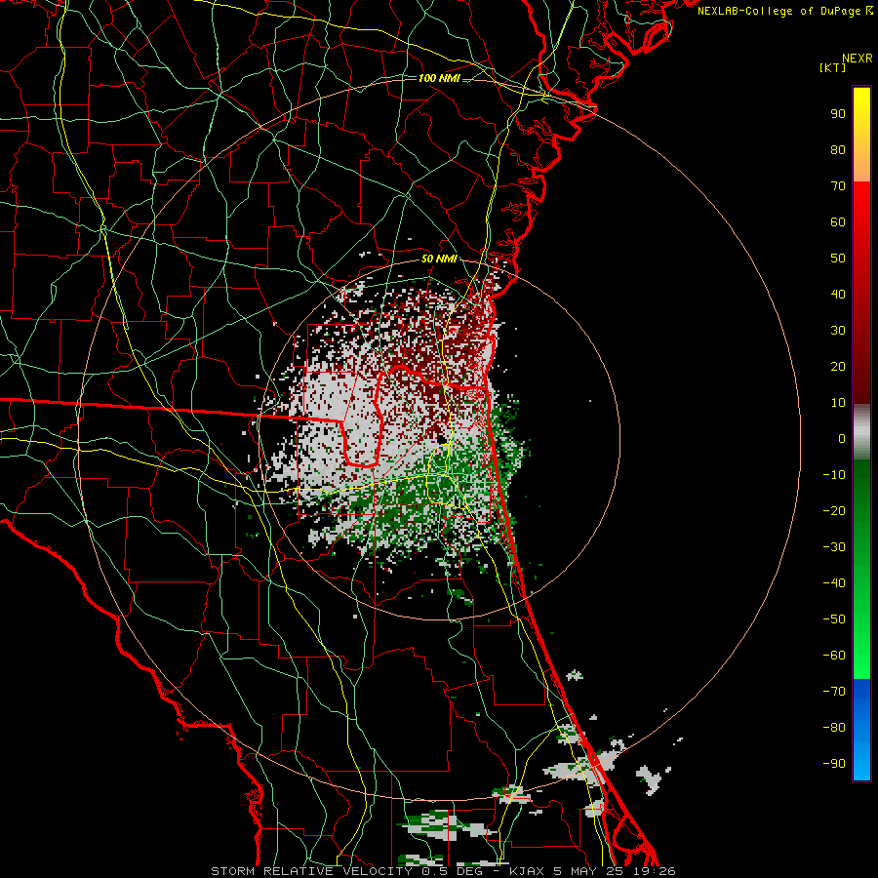Click the 90 value on velocity scale
The width and height of the screenshot is (878, 878).
pyautogui.click(x=838, y=114)
